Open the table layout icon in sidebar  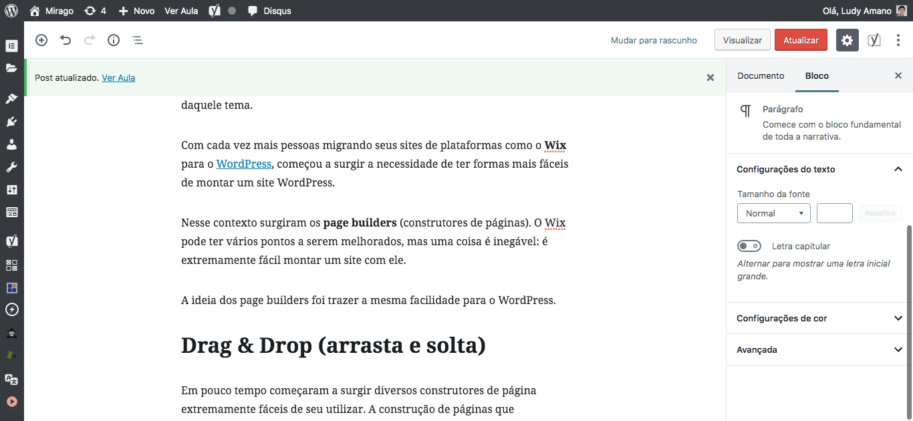tap(11, 212)
